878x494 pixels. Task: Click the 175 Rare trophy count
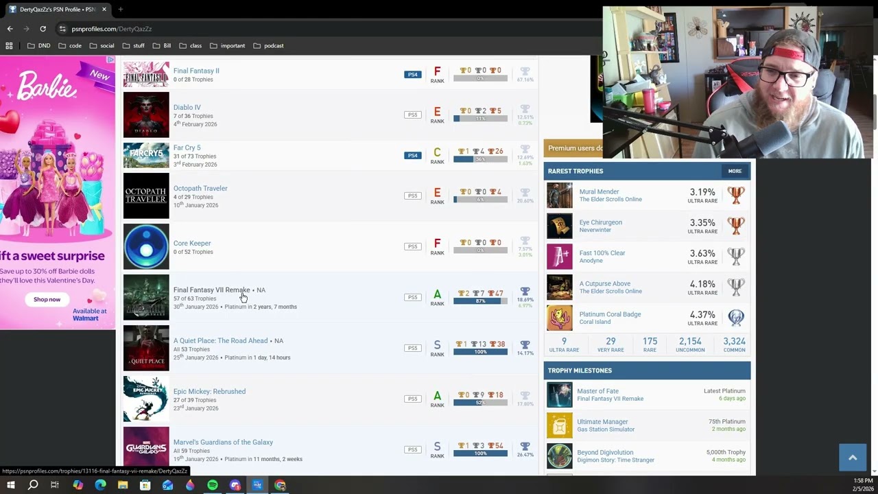click(650, 344)
